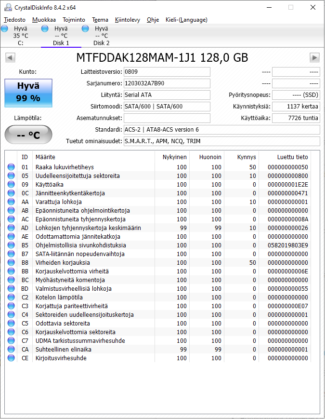Open the Toiminto menu
The height and width of the screenshot is (420, 325).
(x=74, y=20)
